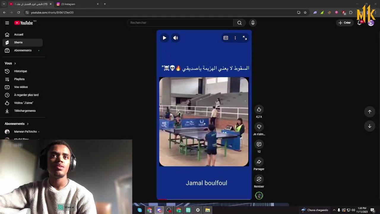Select Shorts in the sidebar
Screen dimensions: 380x214
(x=23, y=43)
